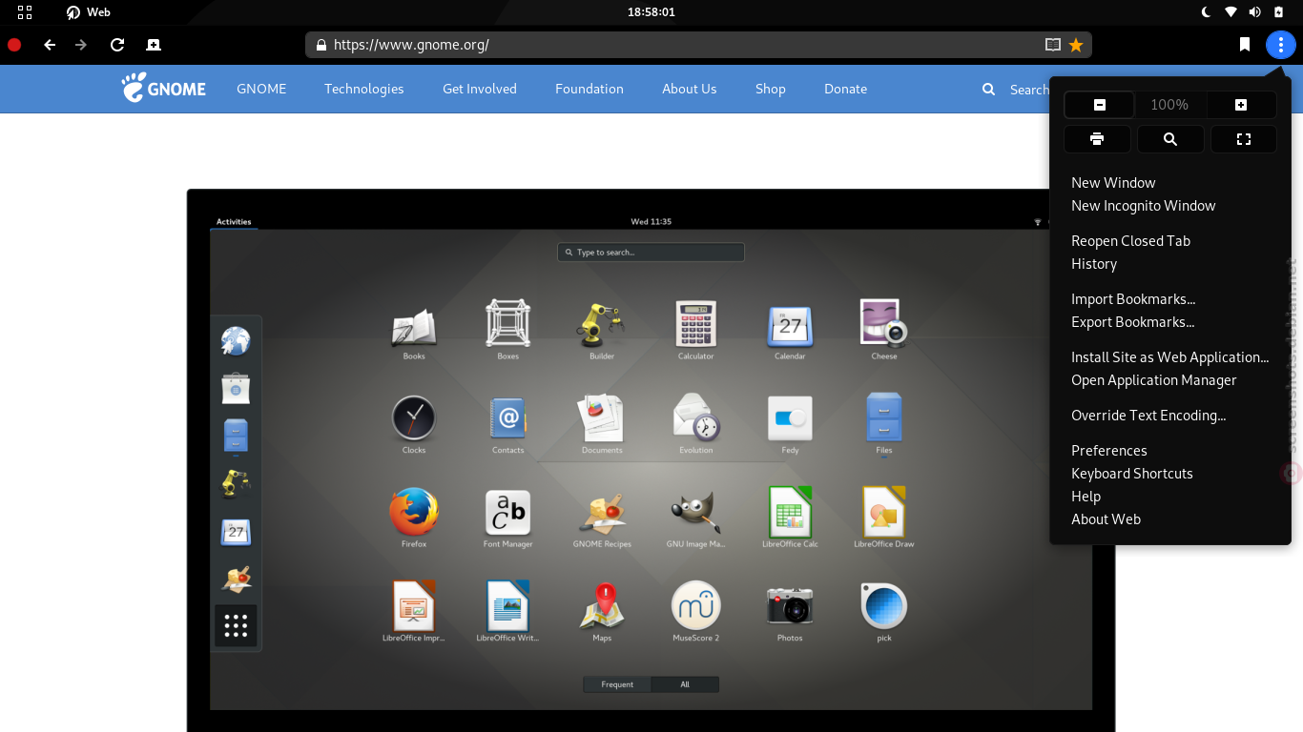Enter fullscreen using the fullscreen icon

pyautogui.click(x=1244, y=139)
